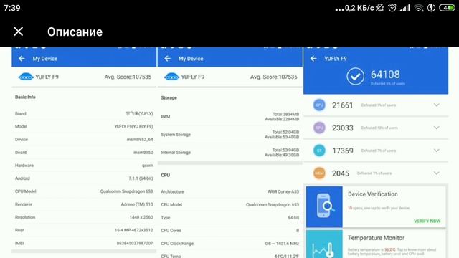Viewport: 459px width, 258px height.
Task: Select the 64-bit Type value
Action: tap(293, 218)
